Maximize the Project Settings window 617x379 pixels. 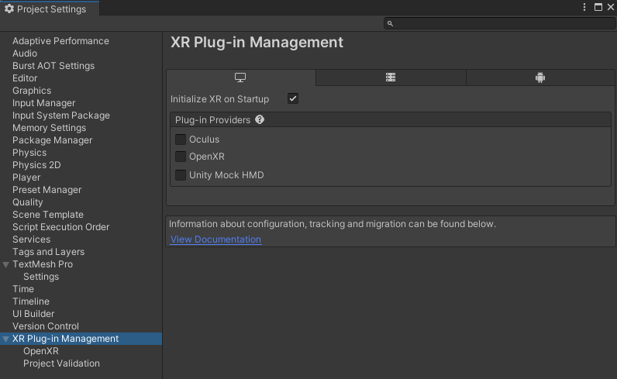pos(598,7)
